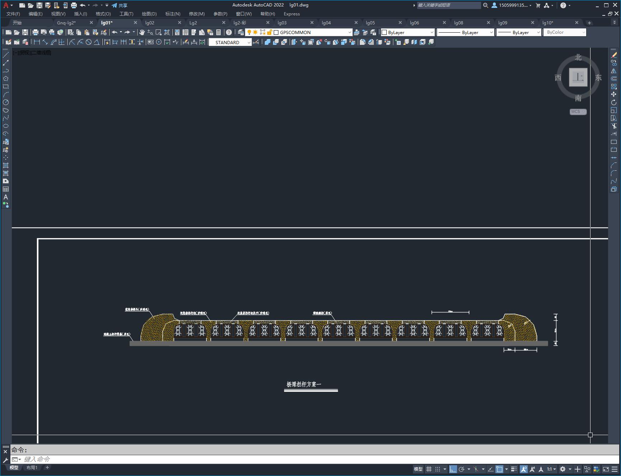621x476 pixels.
Task: Activate the Pan hand tool
Action: tap(142, 32)
